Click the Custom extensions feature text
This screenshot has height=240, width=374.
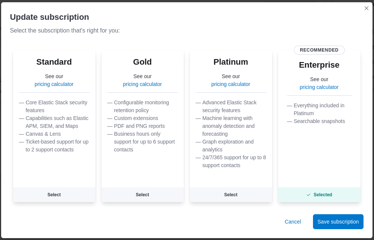[136, 118]
